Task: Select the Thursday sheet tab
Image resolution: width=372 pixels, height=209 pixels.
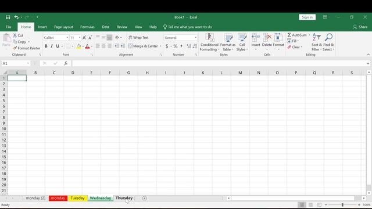Action: (124, 198)
